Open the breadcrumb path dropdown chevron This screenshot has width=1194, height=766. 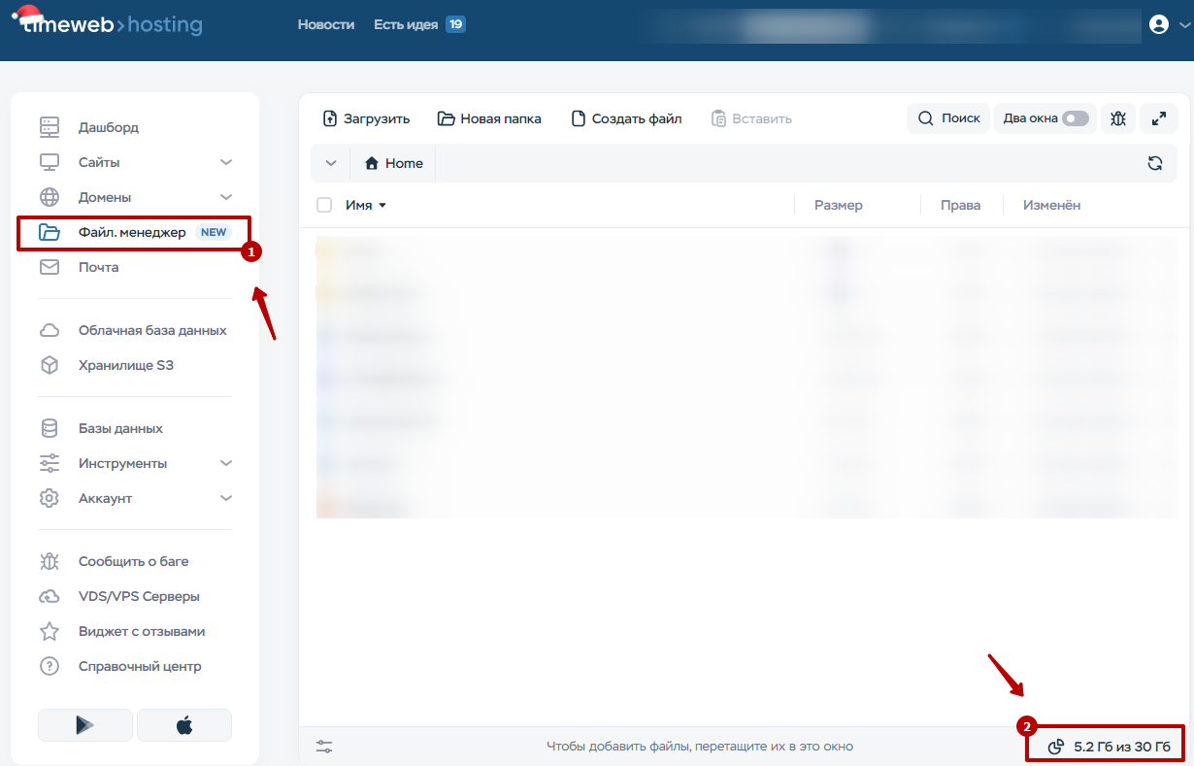pyautogui.click(x=331, y=163)
